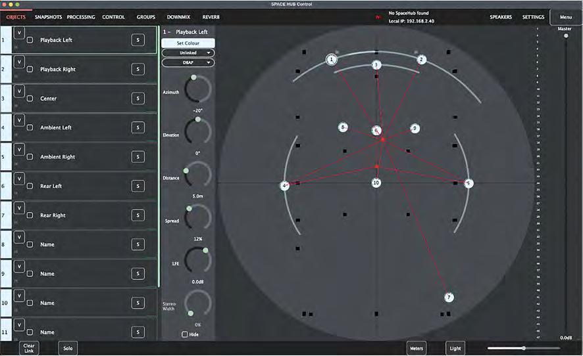This screenshot has height=356, width=583.
Task: Enable the Ambient Right checkbox
Action: (30, 157)
